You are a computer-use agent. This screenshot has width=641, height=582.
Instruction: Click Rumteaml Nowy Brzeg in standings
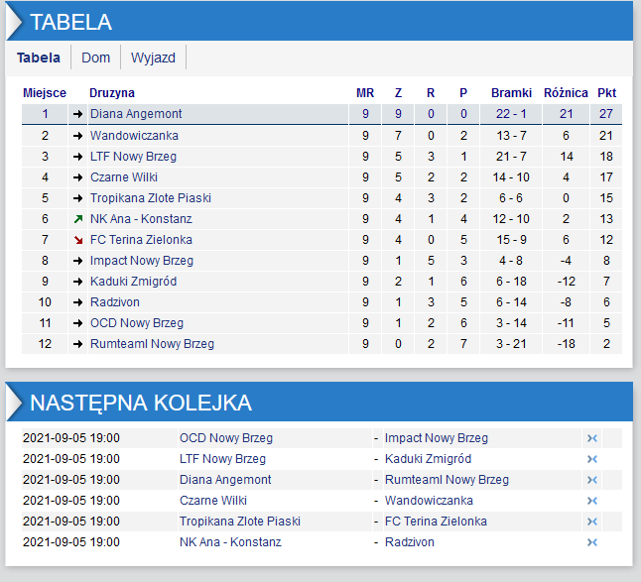(152, 344)
